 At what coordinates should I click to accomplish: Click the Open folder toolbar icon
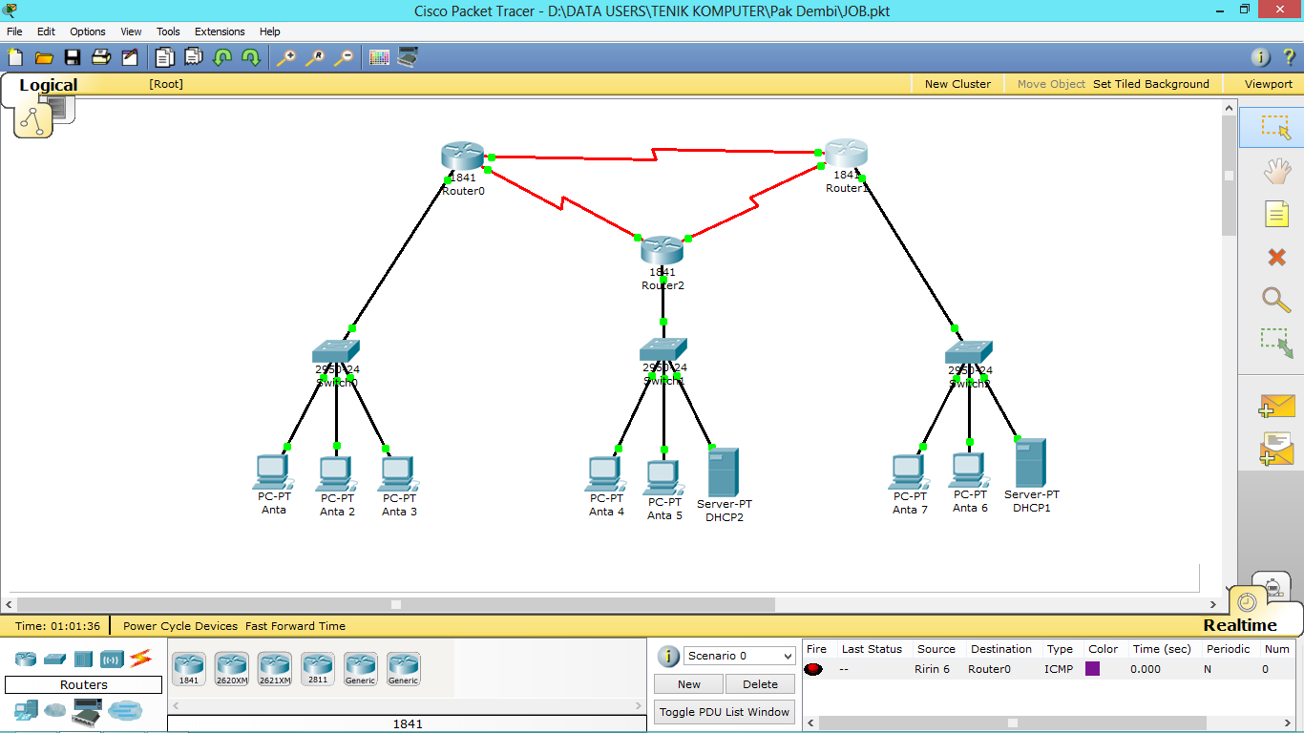click(43, 57)
